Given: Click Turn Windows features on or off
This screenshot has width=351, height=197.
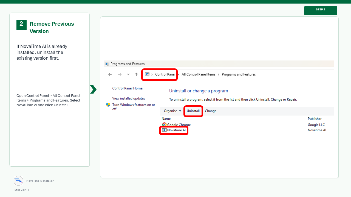Looking at the screenshot, I should [x=134, y=107].
